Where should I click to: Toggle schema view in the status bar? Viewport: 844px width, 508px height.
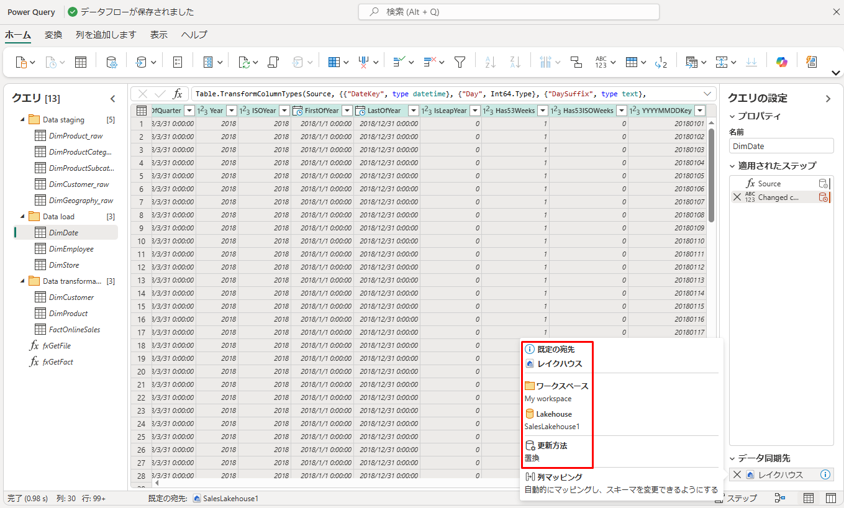(830, 498)
